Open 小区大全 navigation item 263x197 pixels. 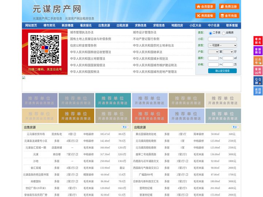[195, 26]
